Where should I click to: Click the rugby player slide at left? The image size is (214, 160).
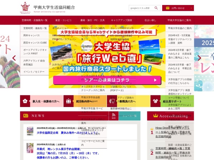tap(10, 56)
